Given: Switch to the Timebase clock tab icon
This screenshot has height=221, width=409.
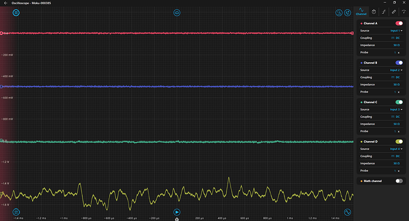Looking at the screenshot, I should click(374, 12).
